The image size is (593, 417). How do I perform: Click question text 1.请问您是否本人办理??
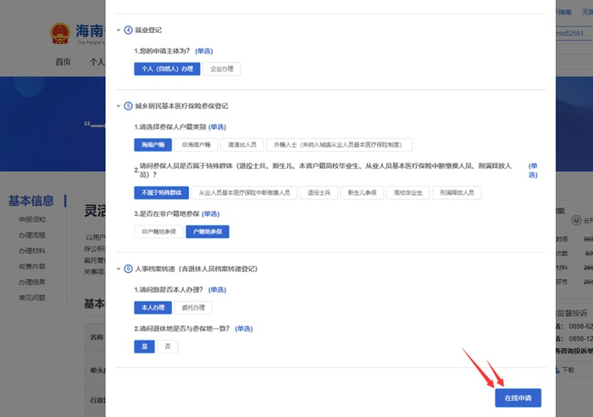tap(169, 290)
